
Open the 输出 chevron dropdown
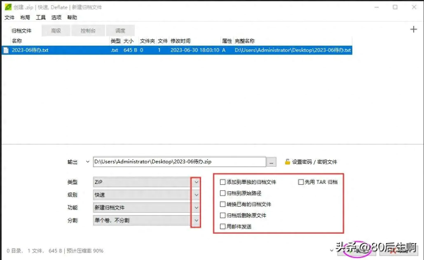point(87,162)
